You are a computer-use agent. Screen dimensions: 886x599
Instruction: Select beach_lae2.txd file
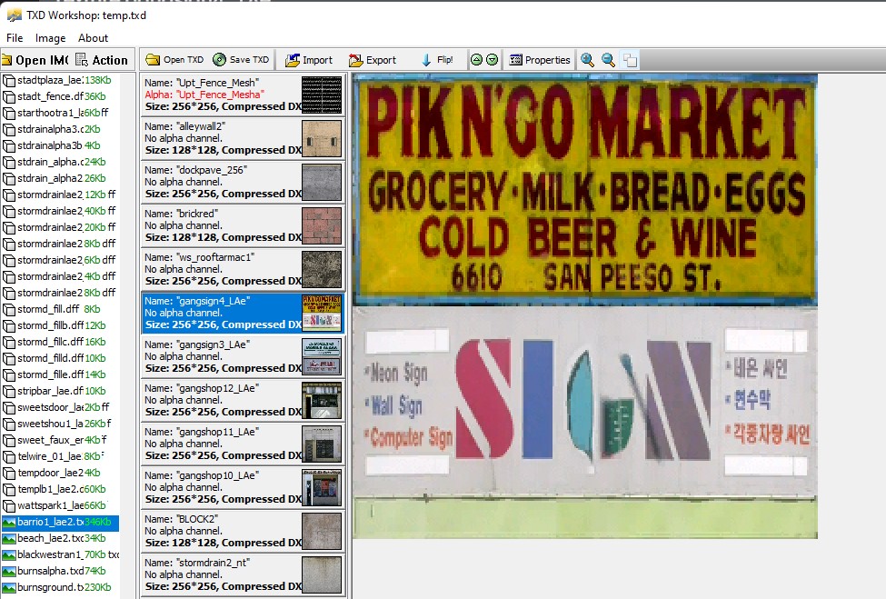tap(60, 539)
